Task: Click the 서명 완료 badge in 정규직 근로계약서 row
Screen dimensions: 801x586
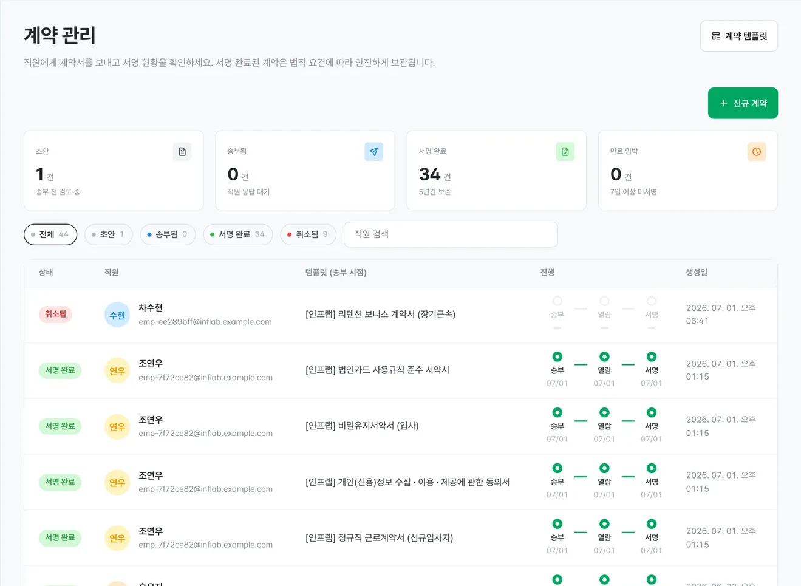Action: [60, 537]
